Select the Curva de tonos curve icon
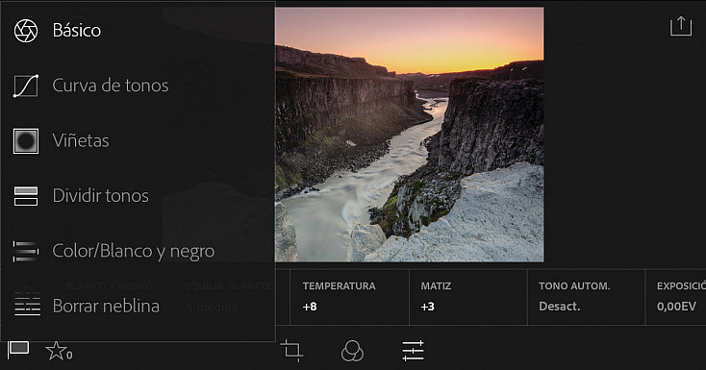This screenshot has width=706, height=370. pos(26,86)
